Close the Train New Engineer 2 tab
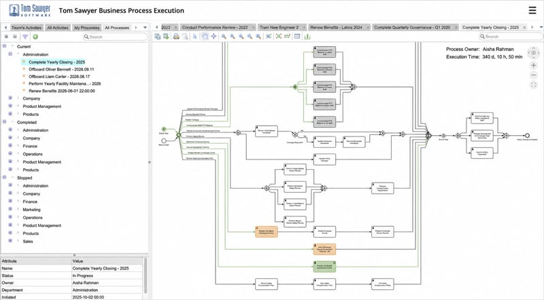This screenshot has width=544, height=300. tap(304, 27)
